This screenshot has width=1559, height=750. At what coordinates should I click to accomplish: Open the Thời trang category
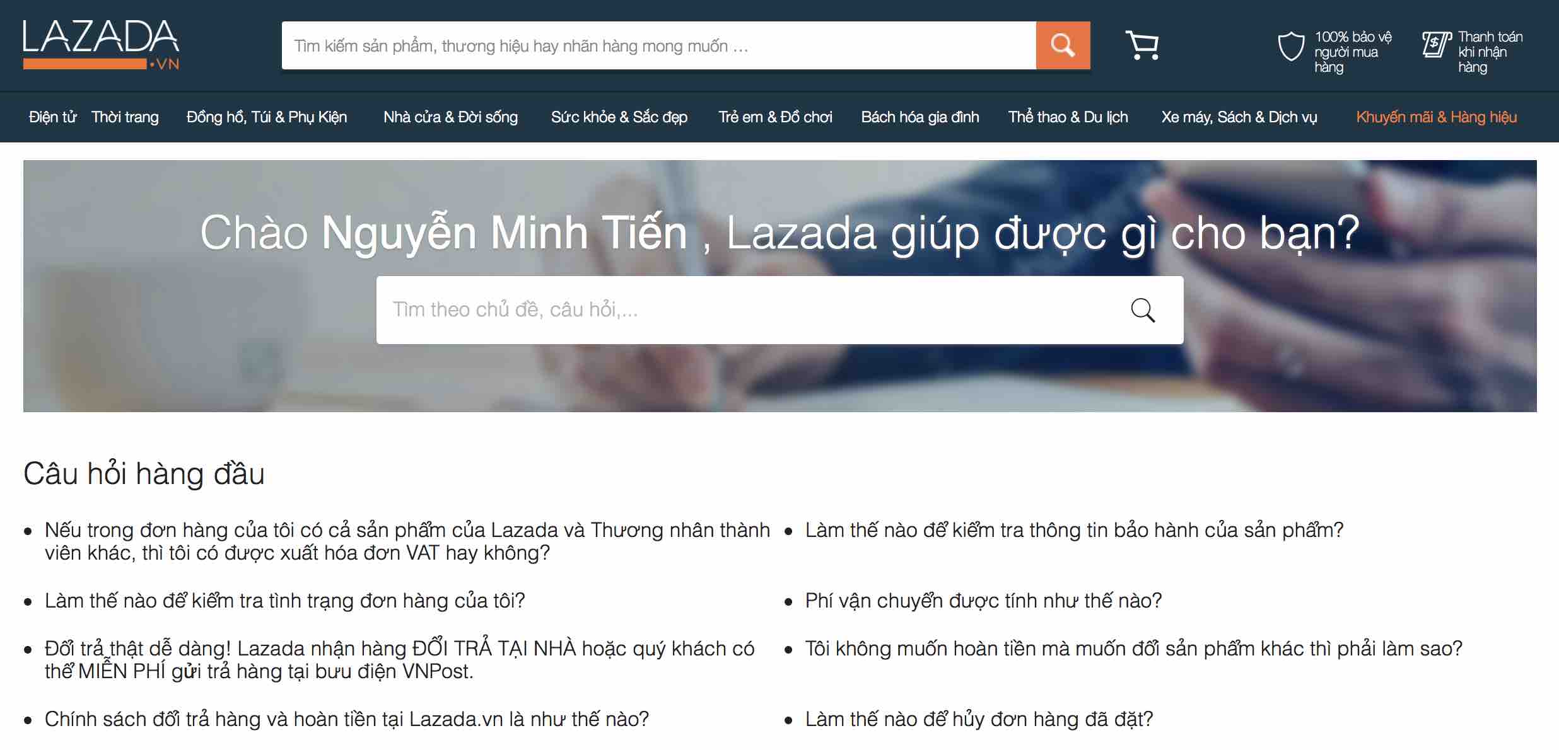coord(125,117)
